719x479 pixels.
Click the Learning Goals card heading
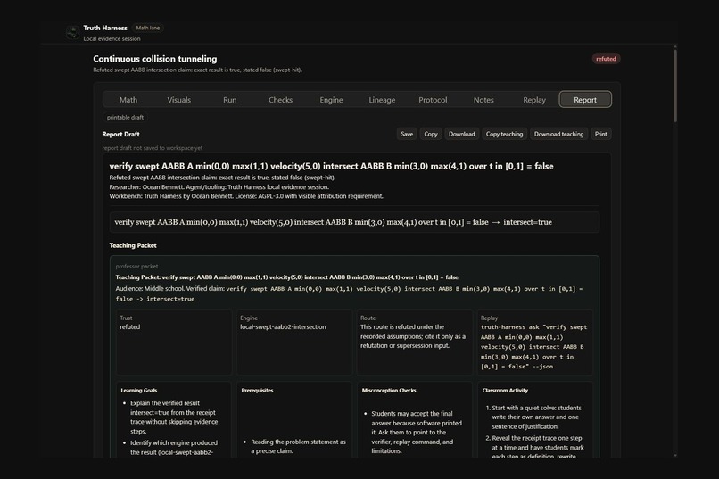click(x=139, y=391)
